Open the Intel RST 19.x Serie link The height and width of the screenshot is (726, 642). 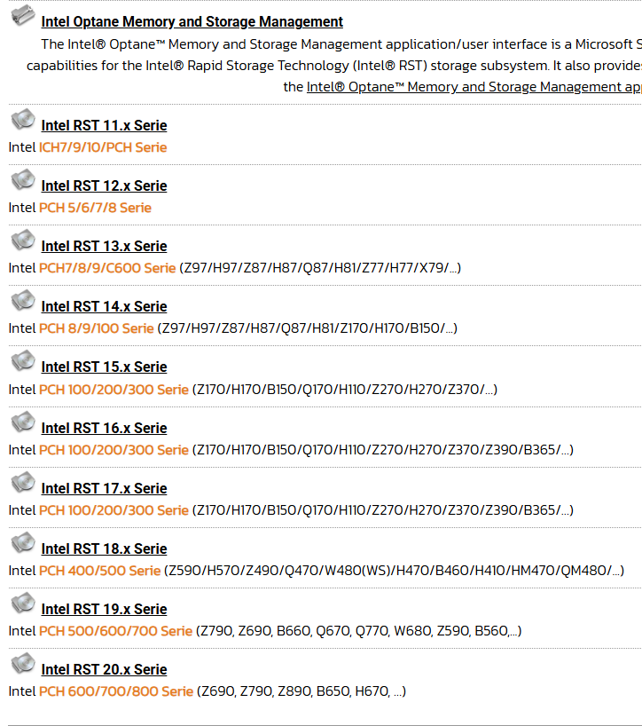pos(104,610)
